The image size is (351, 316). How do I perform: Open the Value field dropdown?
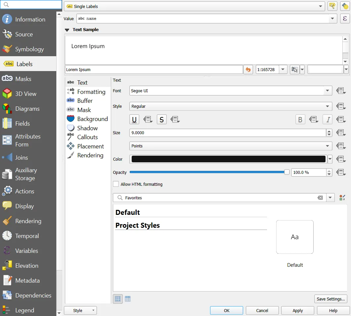(332, 19)
